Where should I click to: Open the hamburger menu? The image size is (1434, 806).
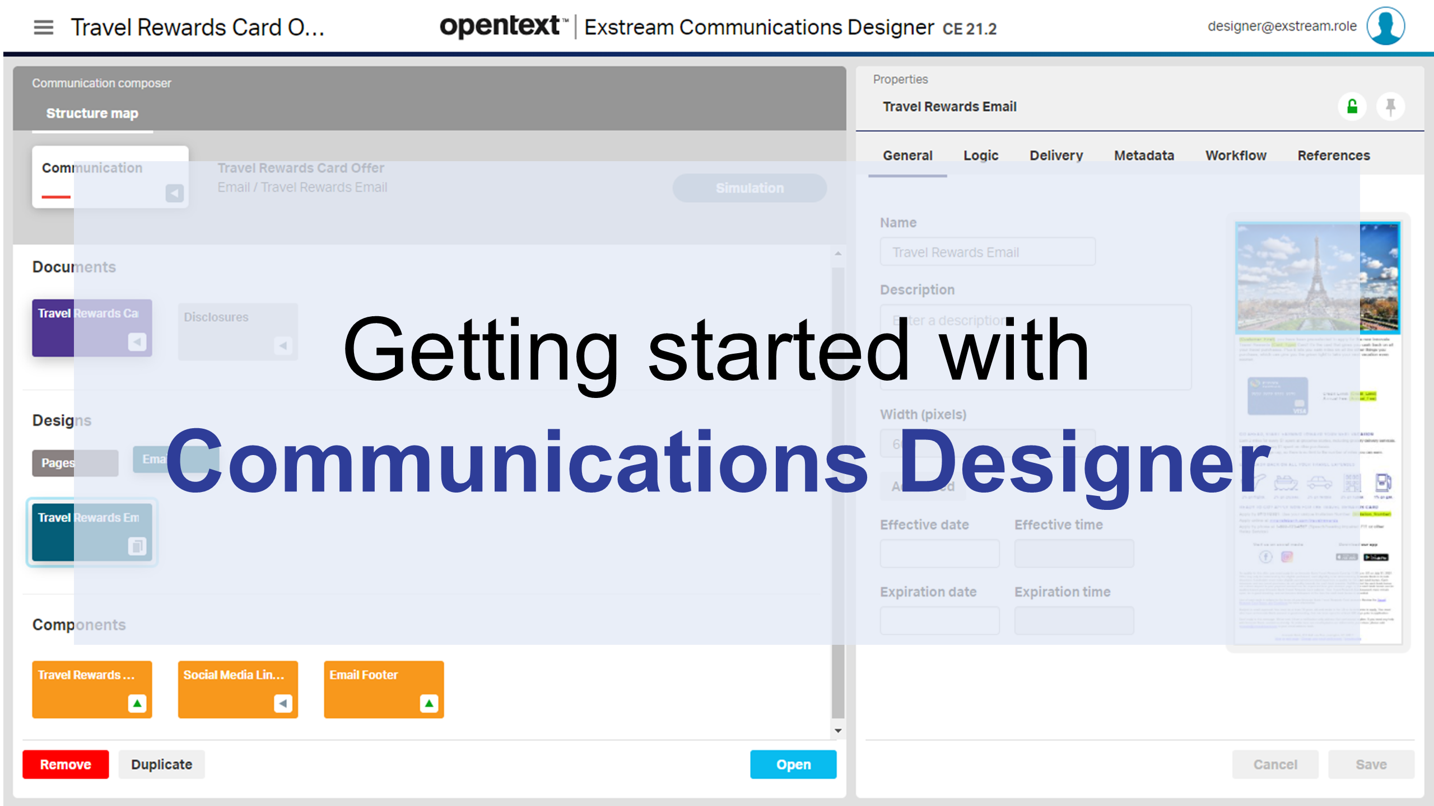[43, 27]
